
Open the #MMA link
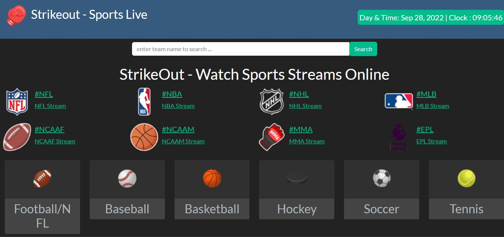click(x=301, y=129)
